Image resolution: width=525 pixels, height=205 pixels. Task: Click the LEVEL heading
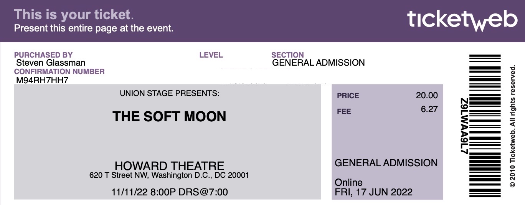[x=211, y=55]
